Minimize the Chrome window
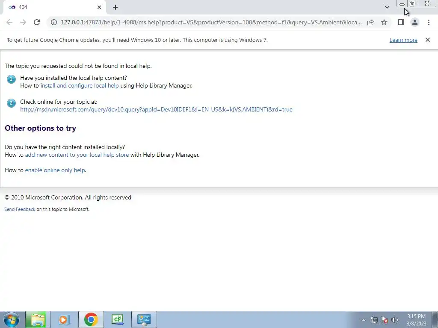Image resolution: width=438 pixels, height=328 pixels. (x=402, y=3)
